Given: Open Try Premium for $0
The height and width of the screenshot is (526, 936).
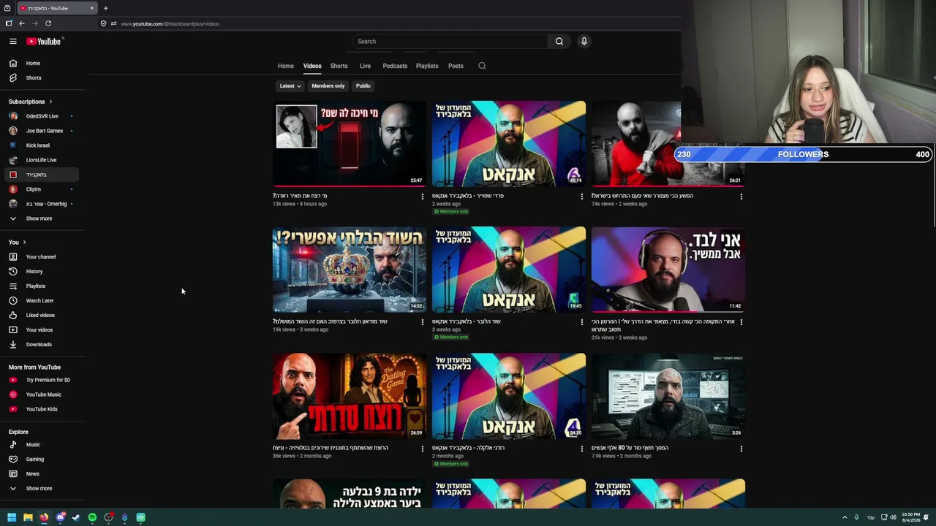Looking at the screenshot, I should click(x=42, y=380).
